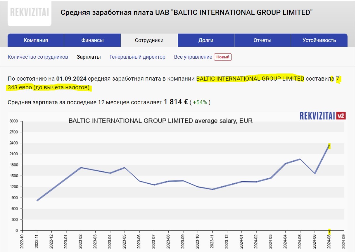The height and width of the screenshot is (252, 356).
Task: Click the 2022-11 starting point of line
Action: pyautogui.click(x=37, y=201)
